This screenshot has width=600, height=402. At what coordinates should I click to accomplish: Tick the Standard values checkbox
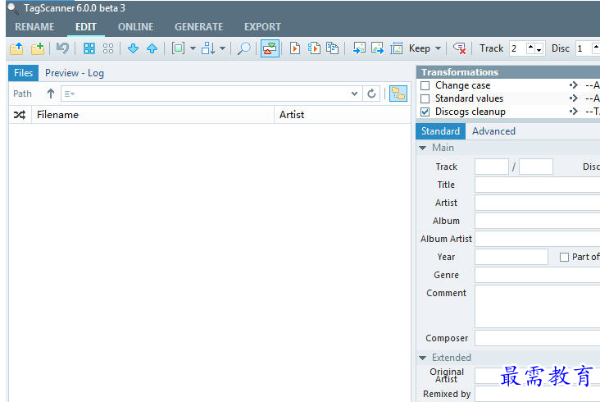[425, 98]
